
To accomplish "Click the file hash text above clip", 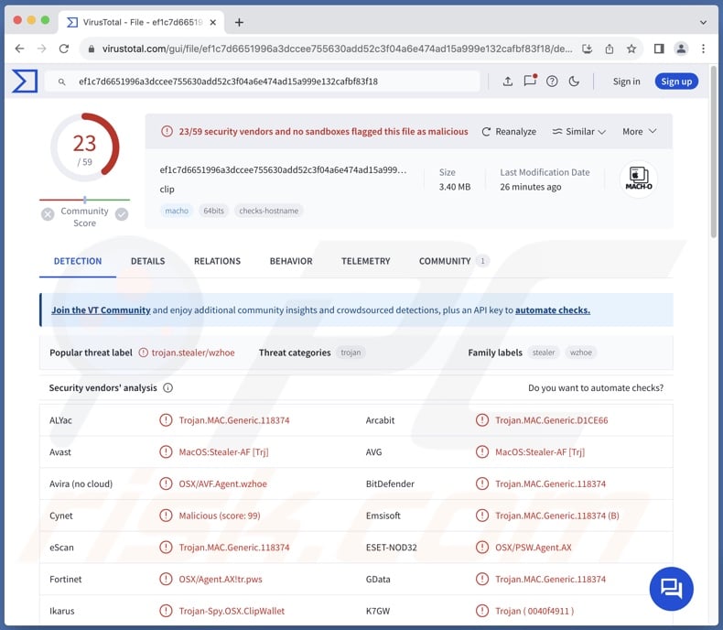I will click(283, 169).
